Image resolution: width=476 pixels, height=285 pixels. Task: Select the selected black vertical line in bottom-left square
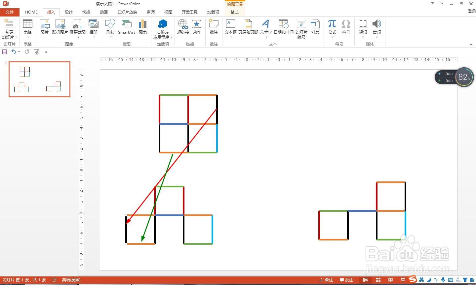pyautogui.click(x=126, y=230)
